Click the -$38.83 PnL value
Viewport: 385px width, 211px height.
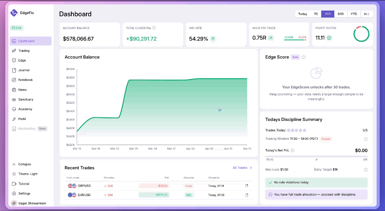[x=154, y=186]
